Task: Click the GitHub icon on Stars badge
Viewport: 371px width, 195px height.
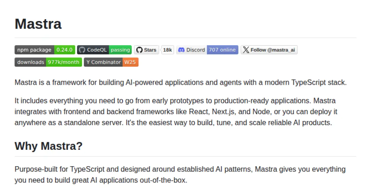Action: pos(140,50)
